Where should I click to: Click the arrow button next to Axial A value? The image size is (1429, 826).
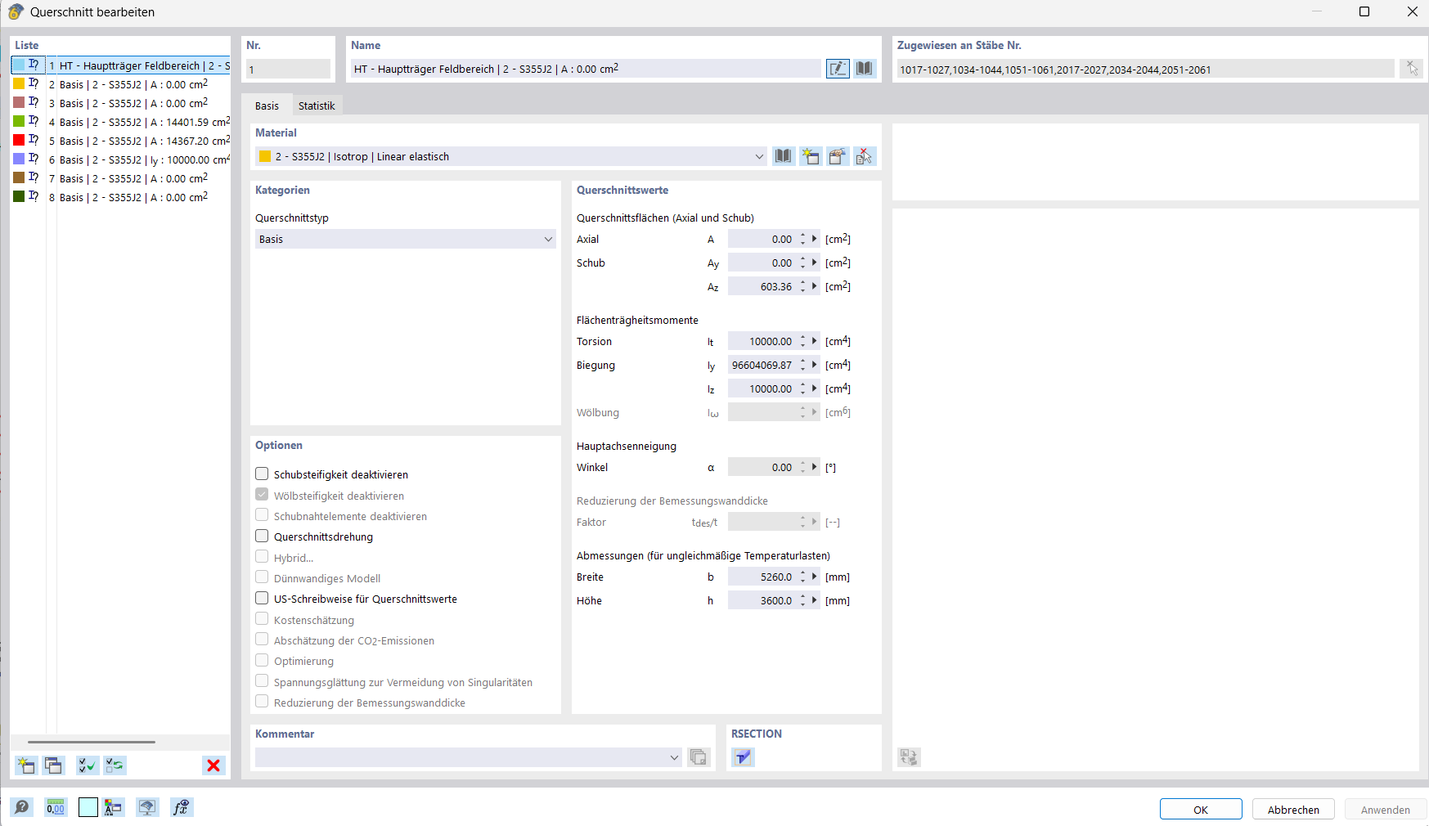pyautogui.click(x=815, y=239)
